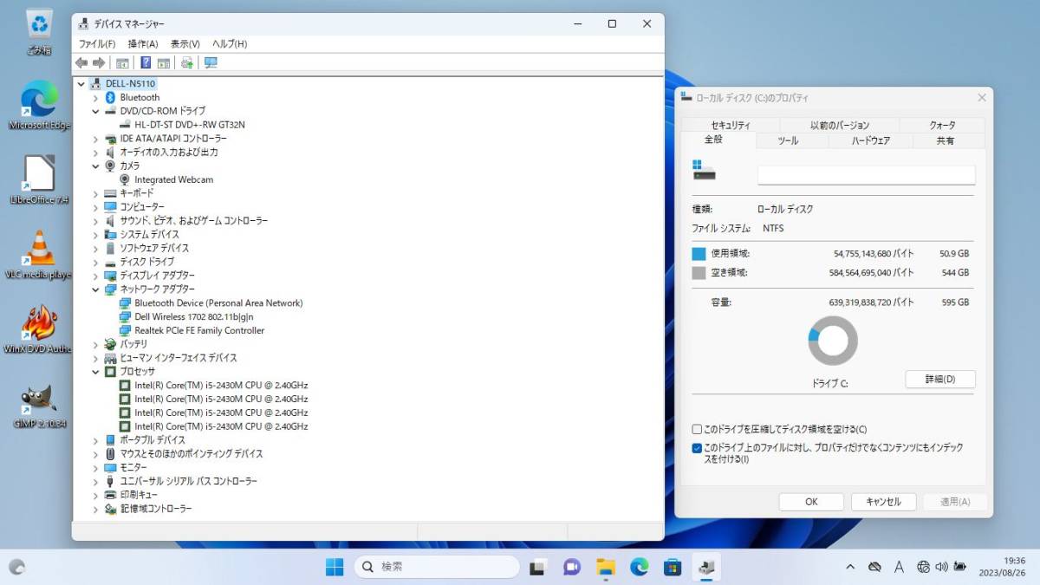Open the ファイル(F) menu
Viewport: 1040px width, 585px height.
(97, 44)
